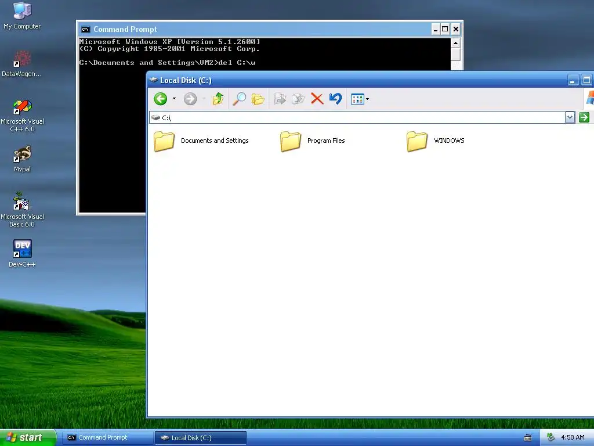Minimize the Command Prompt window
This screenshot has width=594, height=446.
[x=436, y=29]
